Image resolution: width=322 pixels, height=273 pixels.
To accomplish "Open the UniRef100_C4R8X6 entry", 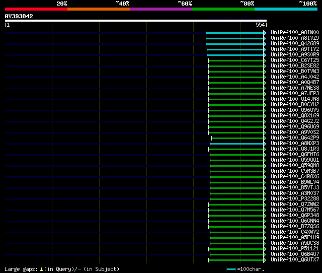I will pyautogui.click(x=295, y=177).
